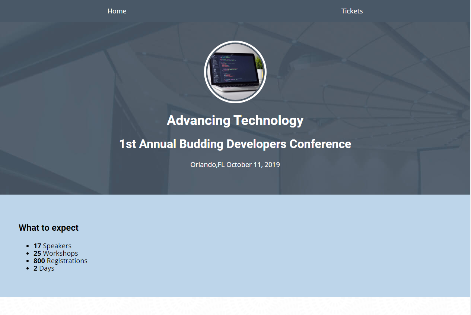Image resolution: width=471 pixels, height=315 pixels.
Task: Click the October 11, 2019 date
Action: [x=253, y=164]
